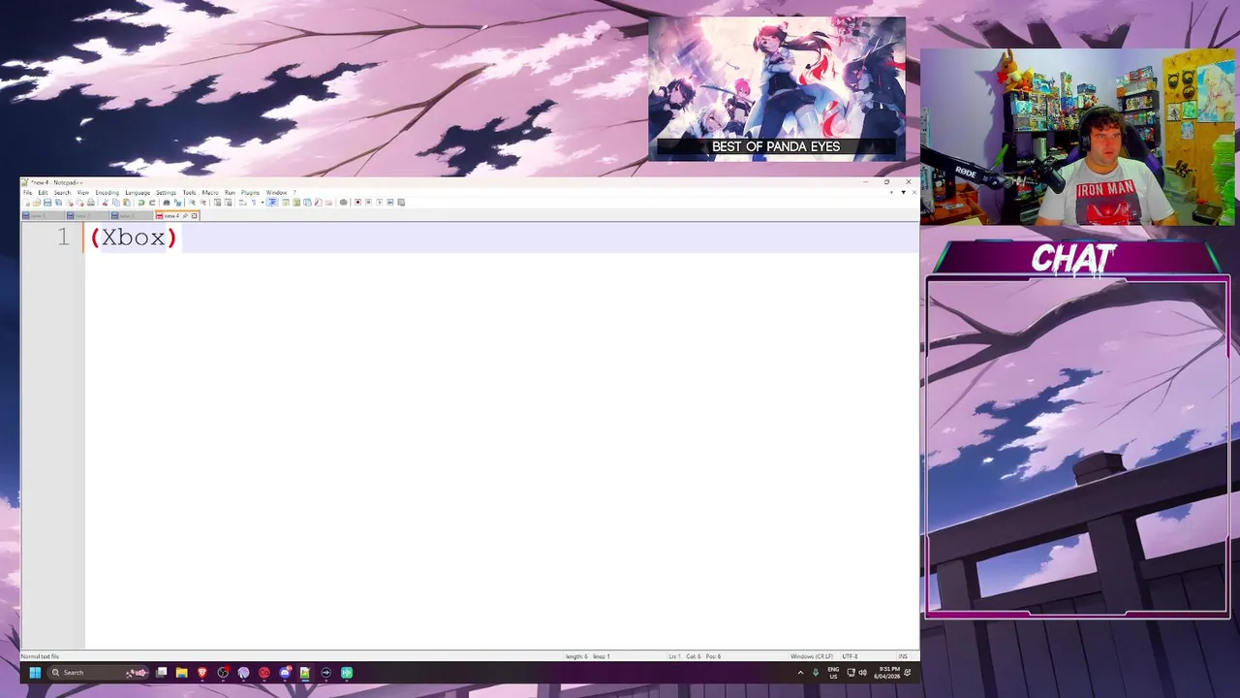The height and width of the screenshot is (698, 1240).
Task: Cut selection using the scissors icon
Action: pos(105,203)
